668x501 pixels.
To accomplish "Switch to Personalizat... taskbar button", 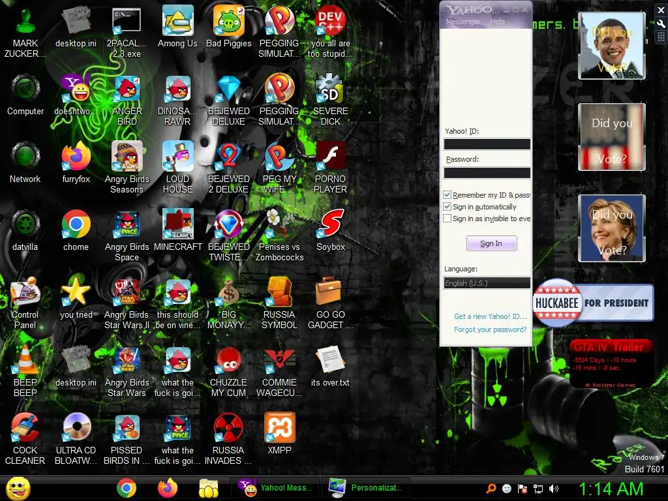I will click(366, 488).
